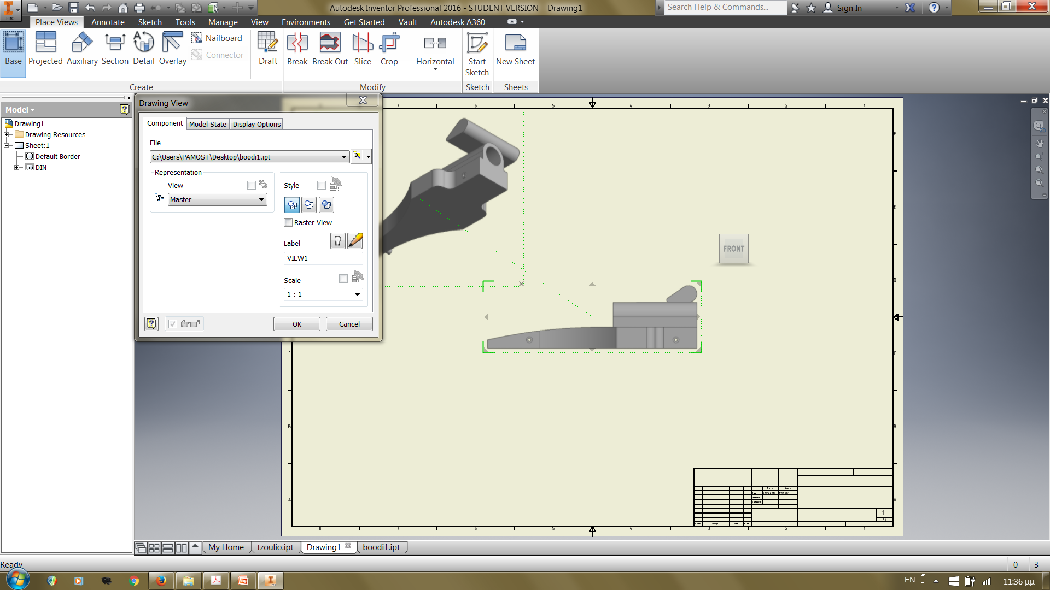Click the FRONT view cube face
Screen dimensions: 1050x590
coord(734,249)
